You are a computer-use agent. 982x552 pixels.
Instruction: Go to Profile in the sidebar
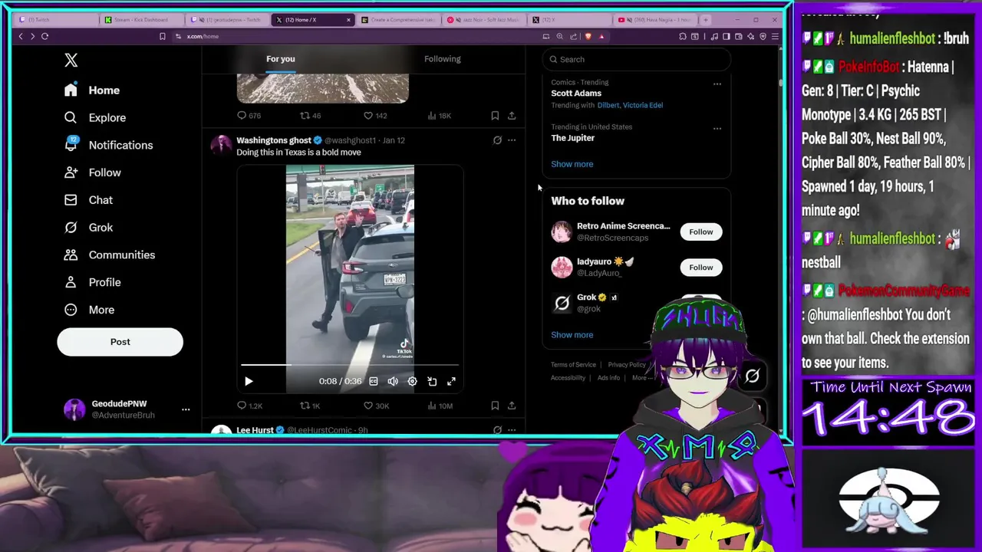[x=93, y=282]
